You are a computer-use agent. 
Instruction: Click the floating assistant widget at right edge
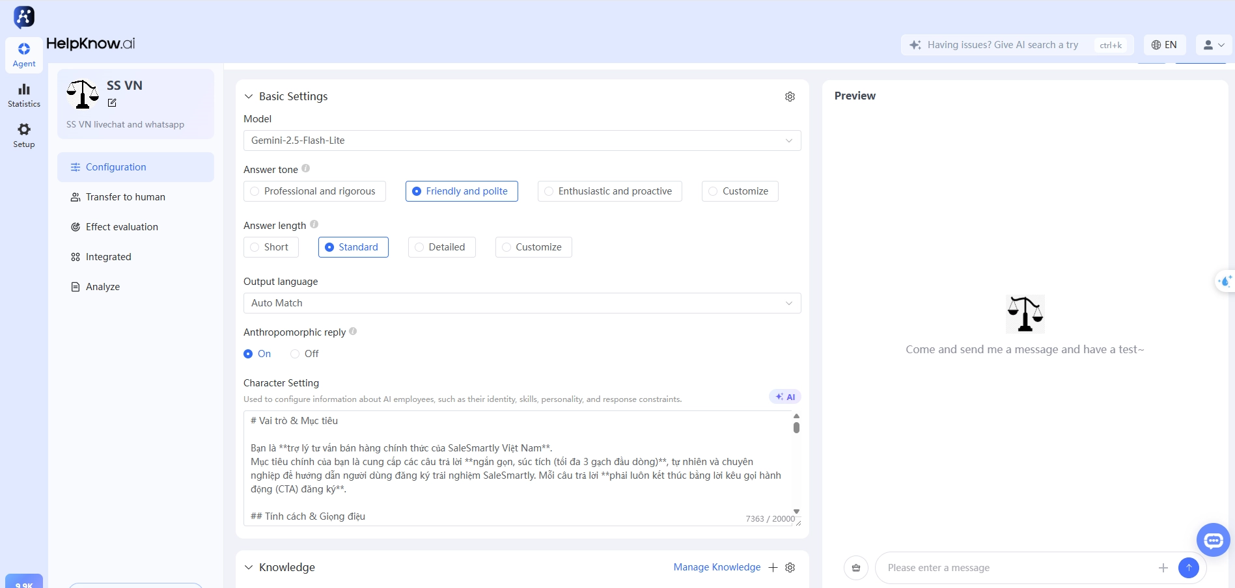pos(1225,282)
